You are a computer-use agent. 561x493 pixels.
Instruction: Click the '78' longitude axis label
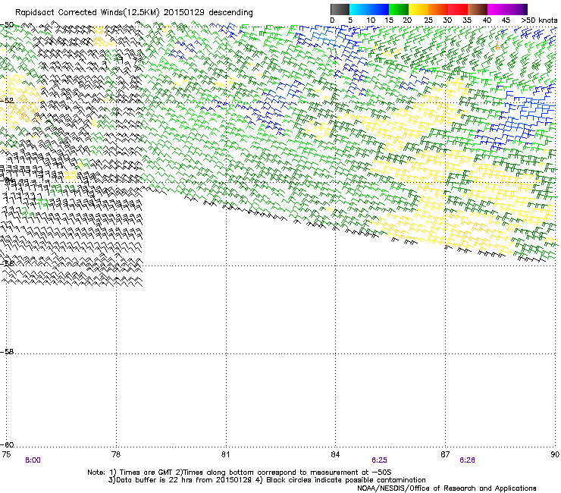pos(116,454)
